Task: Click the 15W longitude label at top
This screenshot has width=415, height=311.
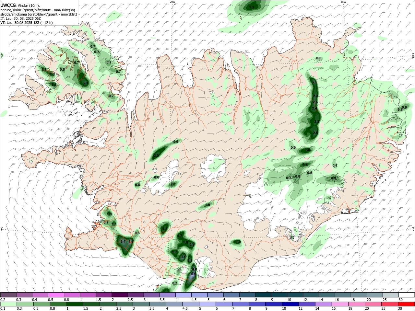Action: [x=343, y=2]
